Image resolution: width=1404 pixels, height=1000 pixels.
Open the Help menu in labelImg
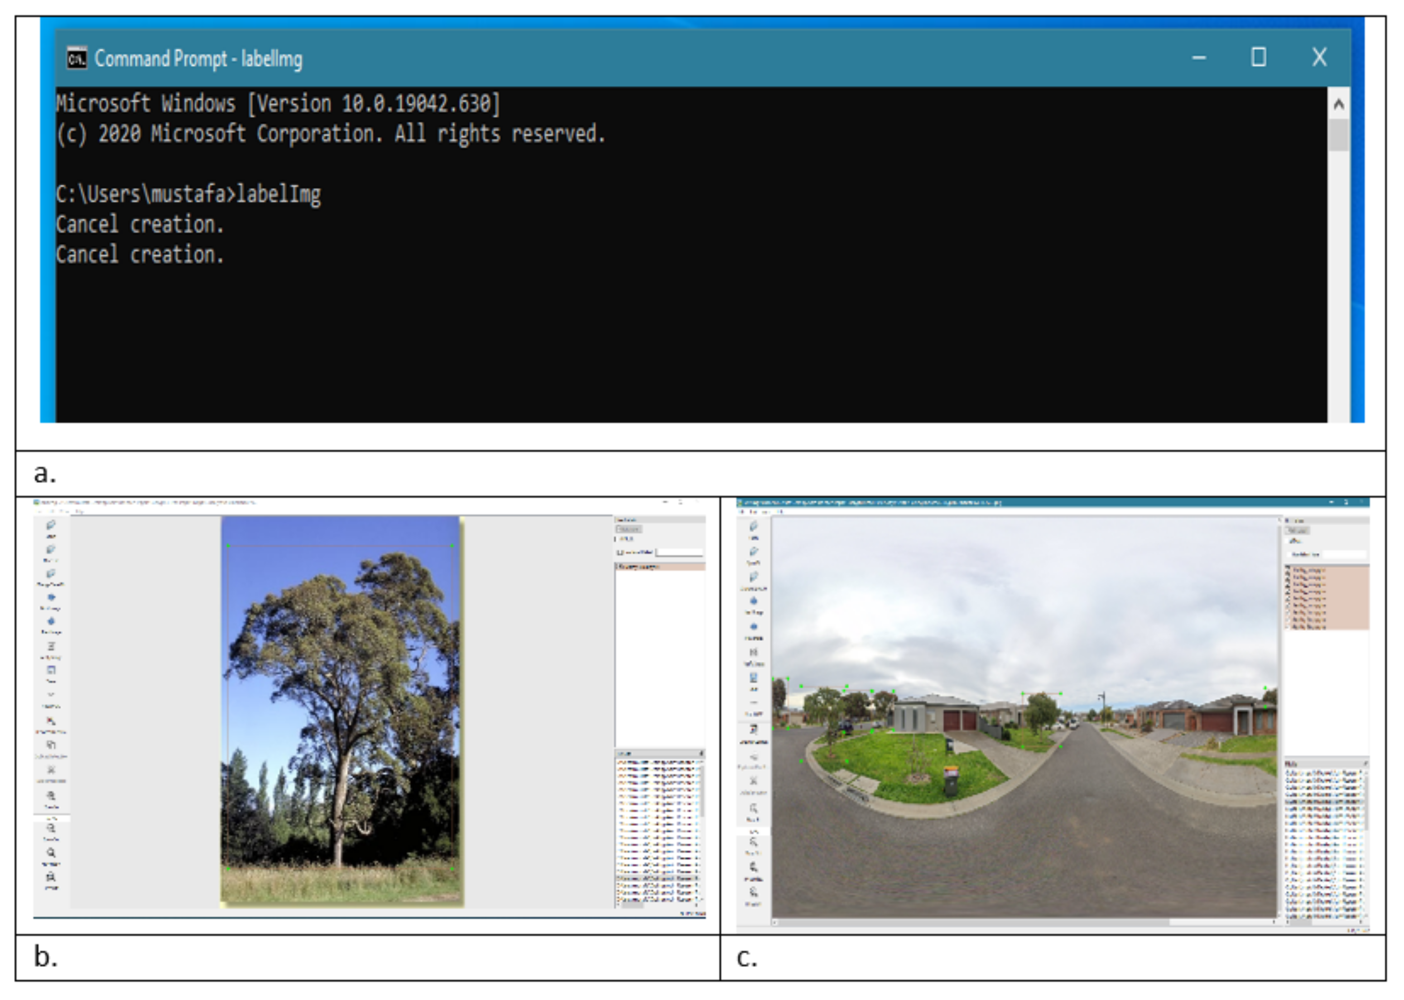(x=79, y=512)
